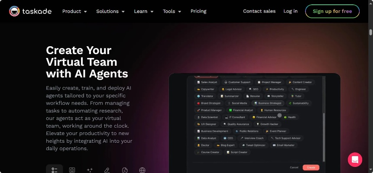Expand the Learn dropdown menu
This screenshot has height=173, width=373.
144,11
